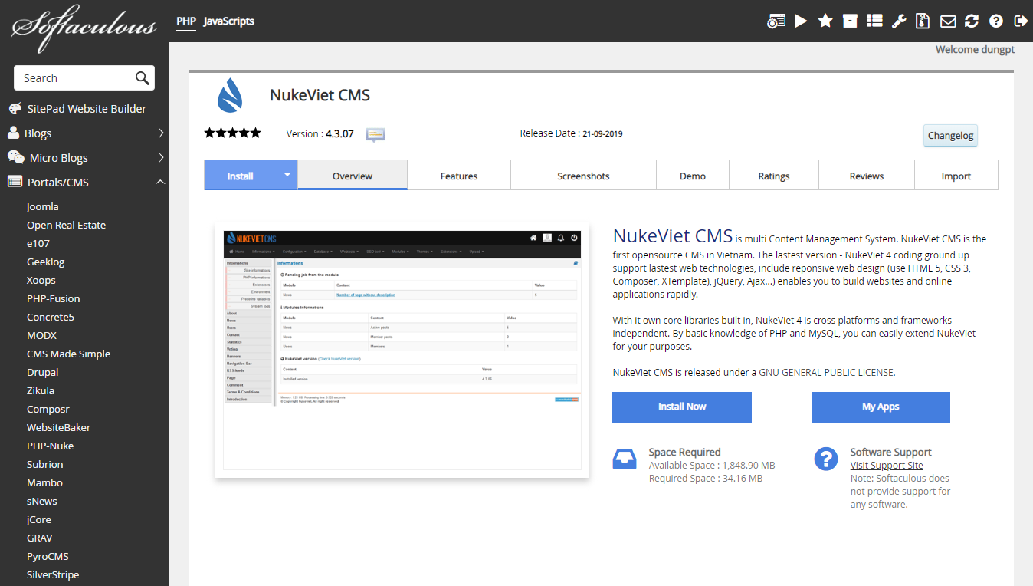Open the Ratings tab
Viewport: 1033px width, 586px height.
774,176
